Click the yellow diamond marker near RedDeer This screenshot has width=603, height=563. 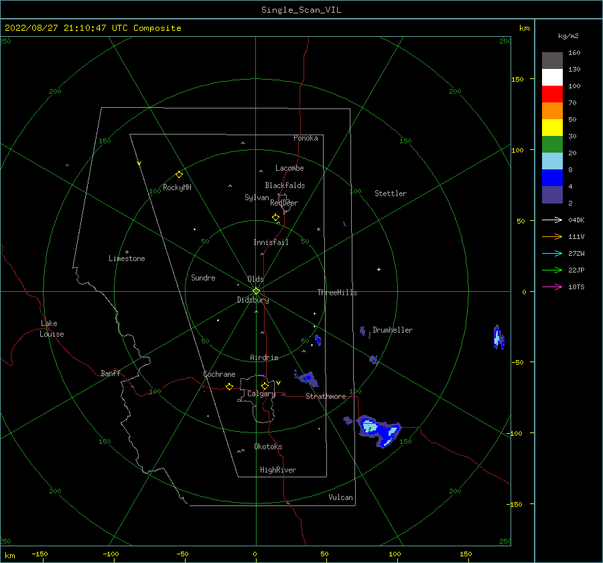[x=275, y=217]
